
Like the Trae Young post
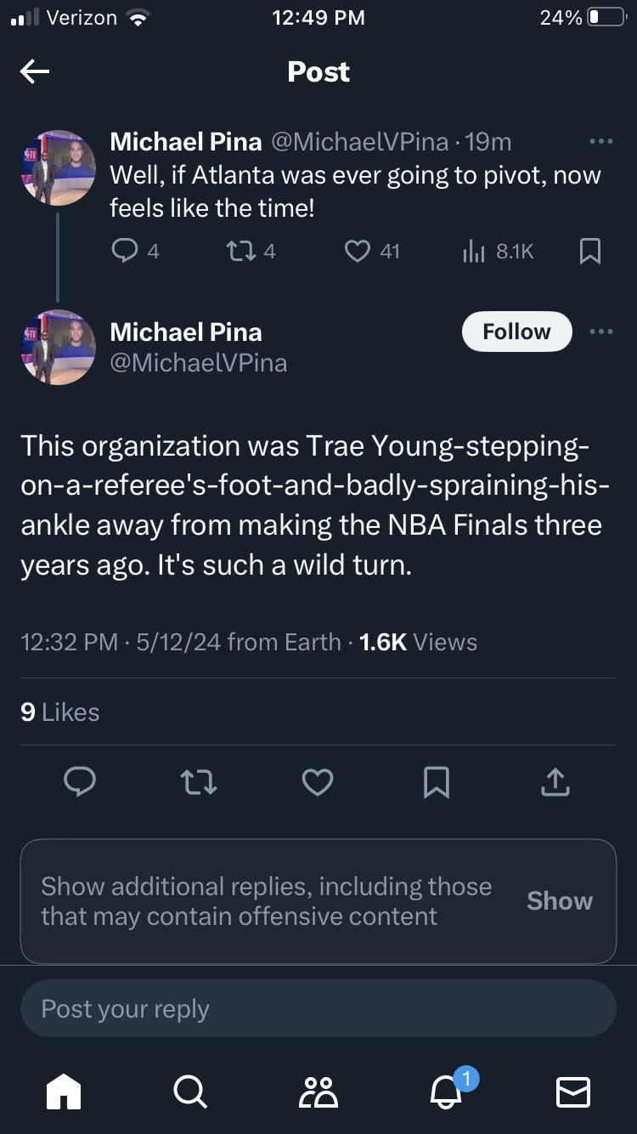click(x=318, y=781)
